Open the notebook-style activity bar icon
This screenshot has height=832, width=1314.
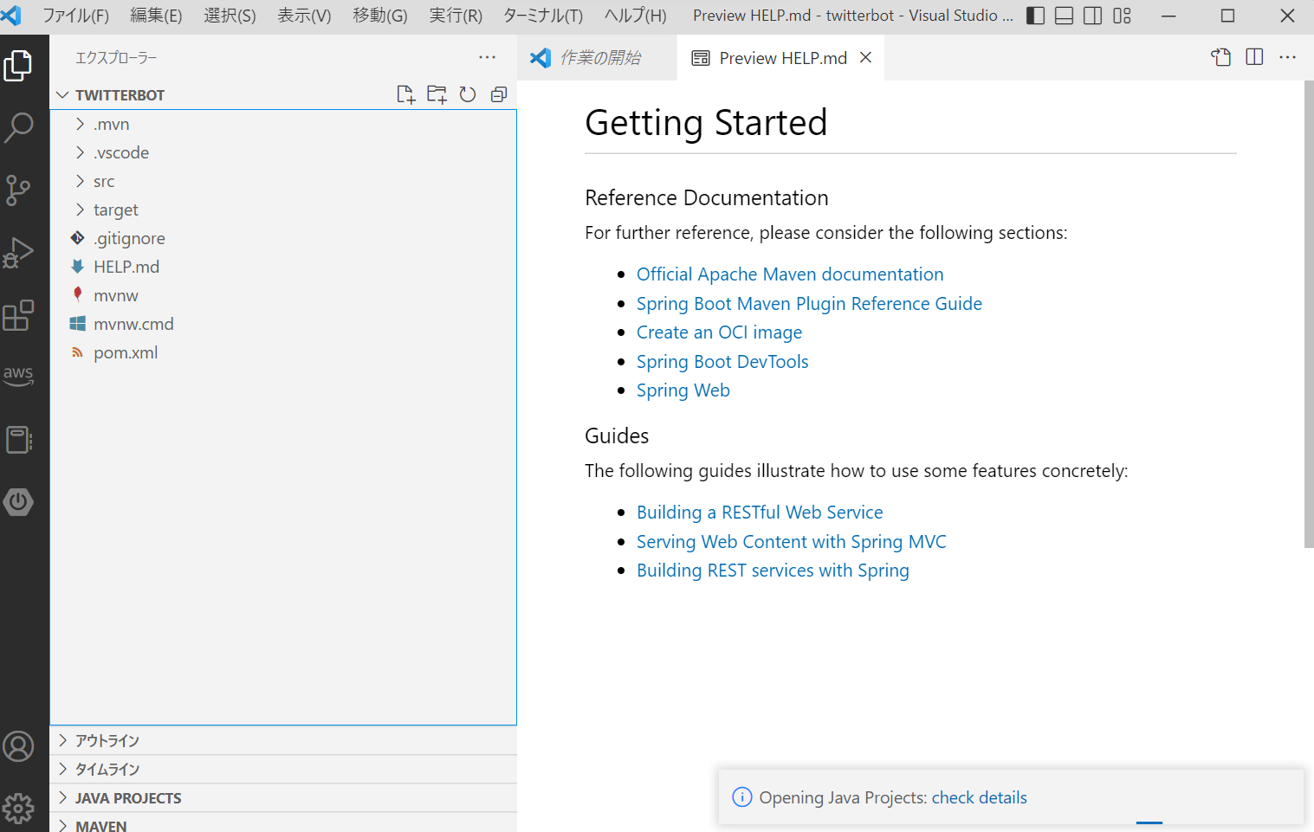[18, 440]
